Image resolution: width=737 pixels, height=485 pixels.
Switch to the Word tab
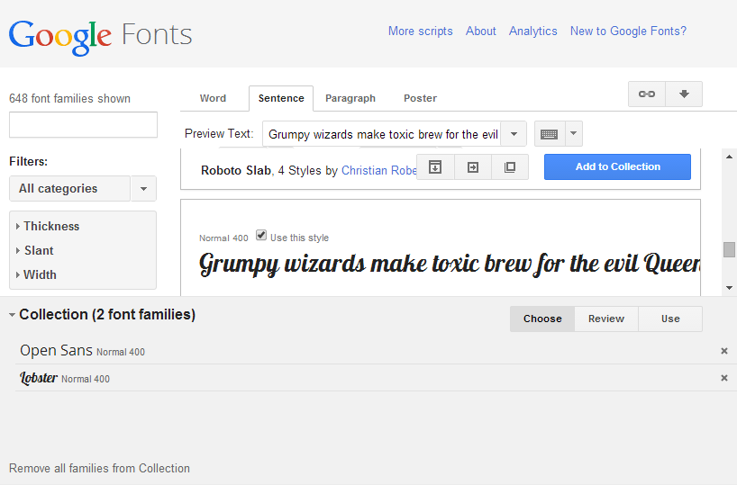[x=213, y=98]
